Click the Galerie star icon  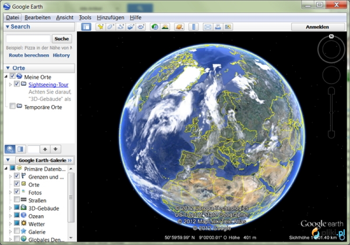24,231
